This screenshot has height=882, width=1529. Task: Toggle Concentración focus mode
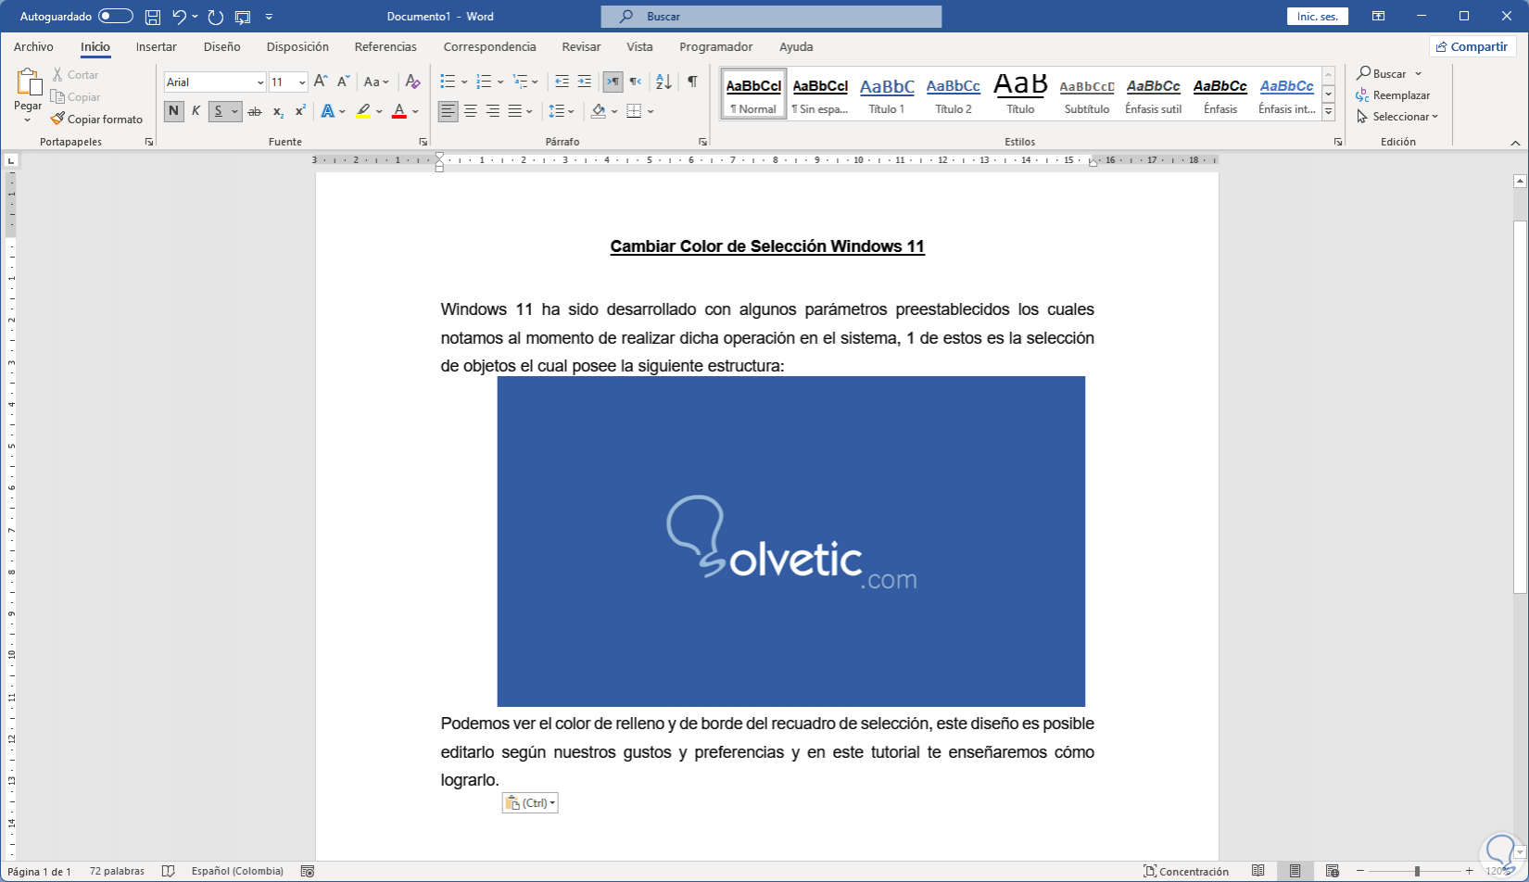point(1186,871)
